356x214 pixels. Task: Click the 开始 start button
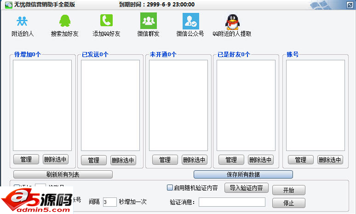288,190
